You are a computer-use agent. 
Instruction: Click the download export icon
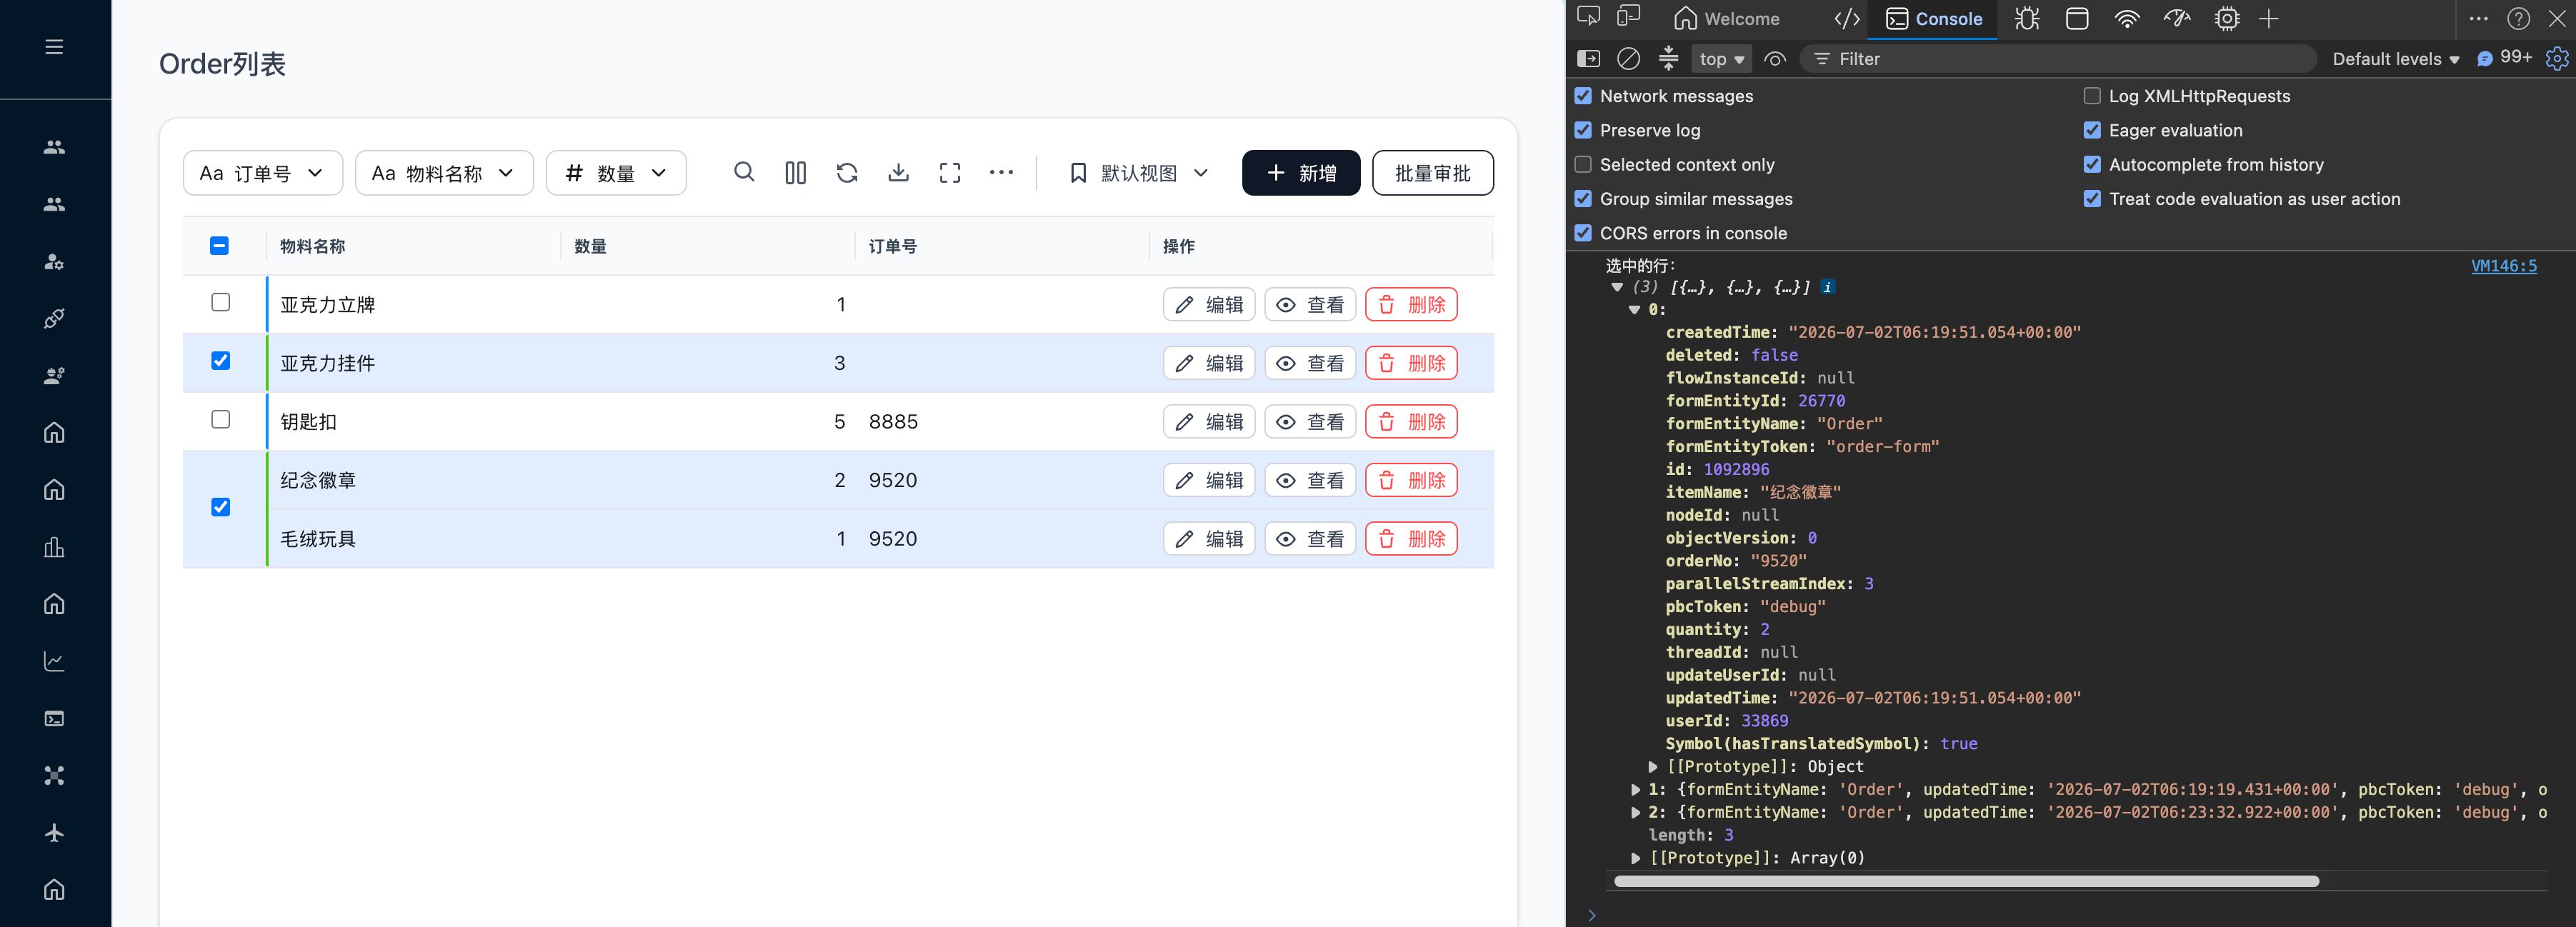(898, 173)
